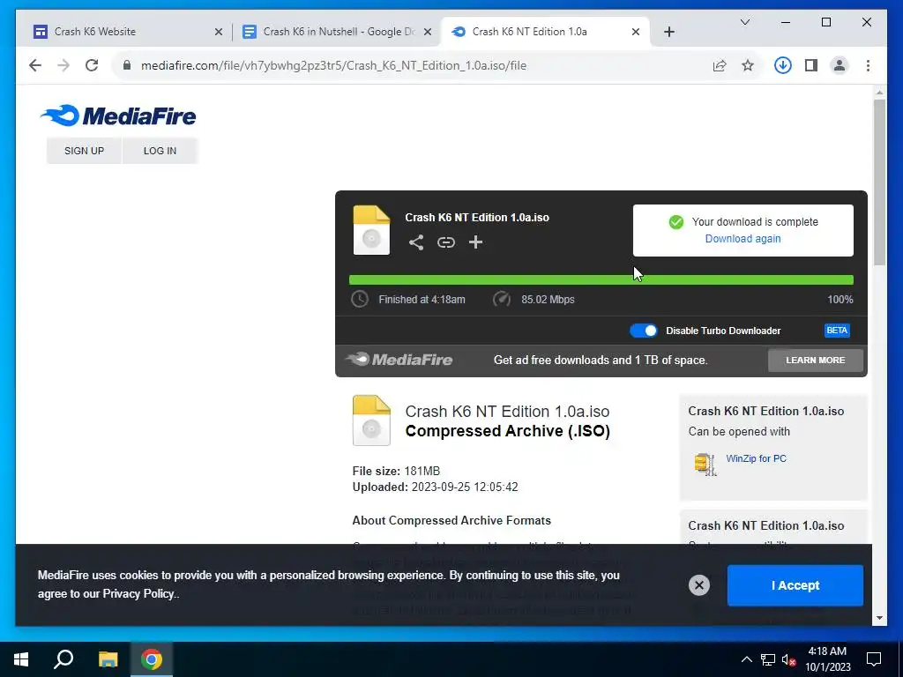Click the ISO file icon beside Compressed Archive heading
The width and height of the screenshot is (903, 677).
tap(371, 420)
